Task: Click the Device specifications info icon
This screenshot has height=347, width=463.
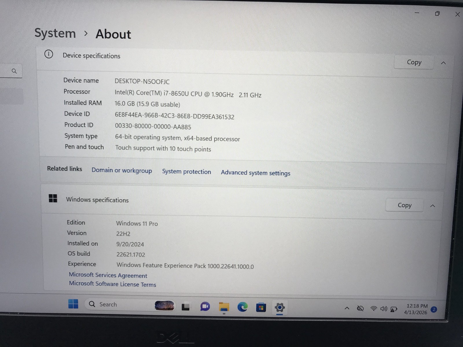Action: 49,54
